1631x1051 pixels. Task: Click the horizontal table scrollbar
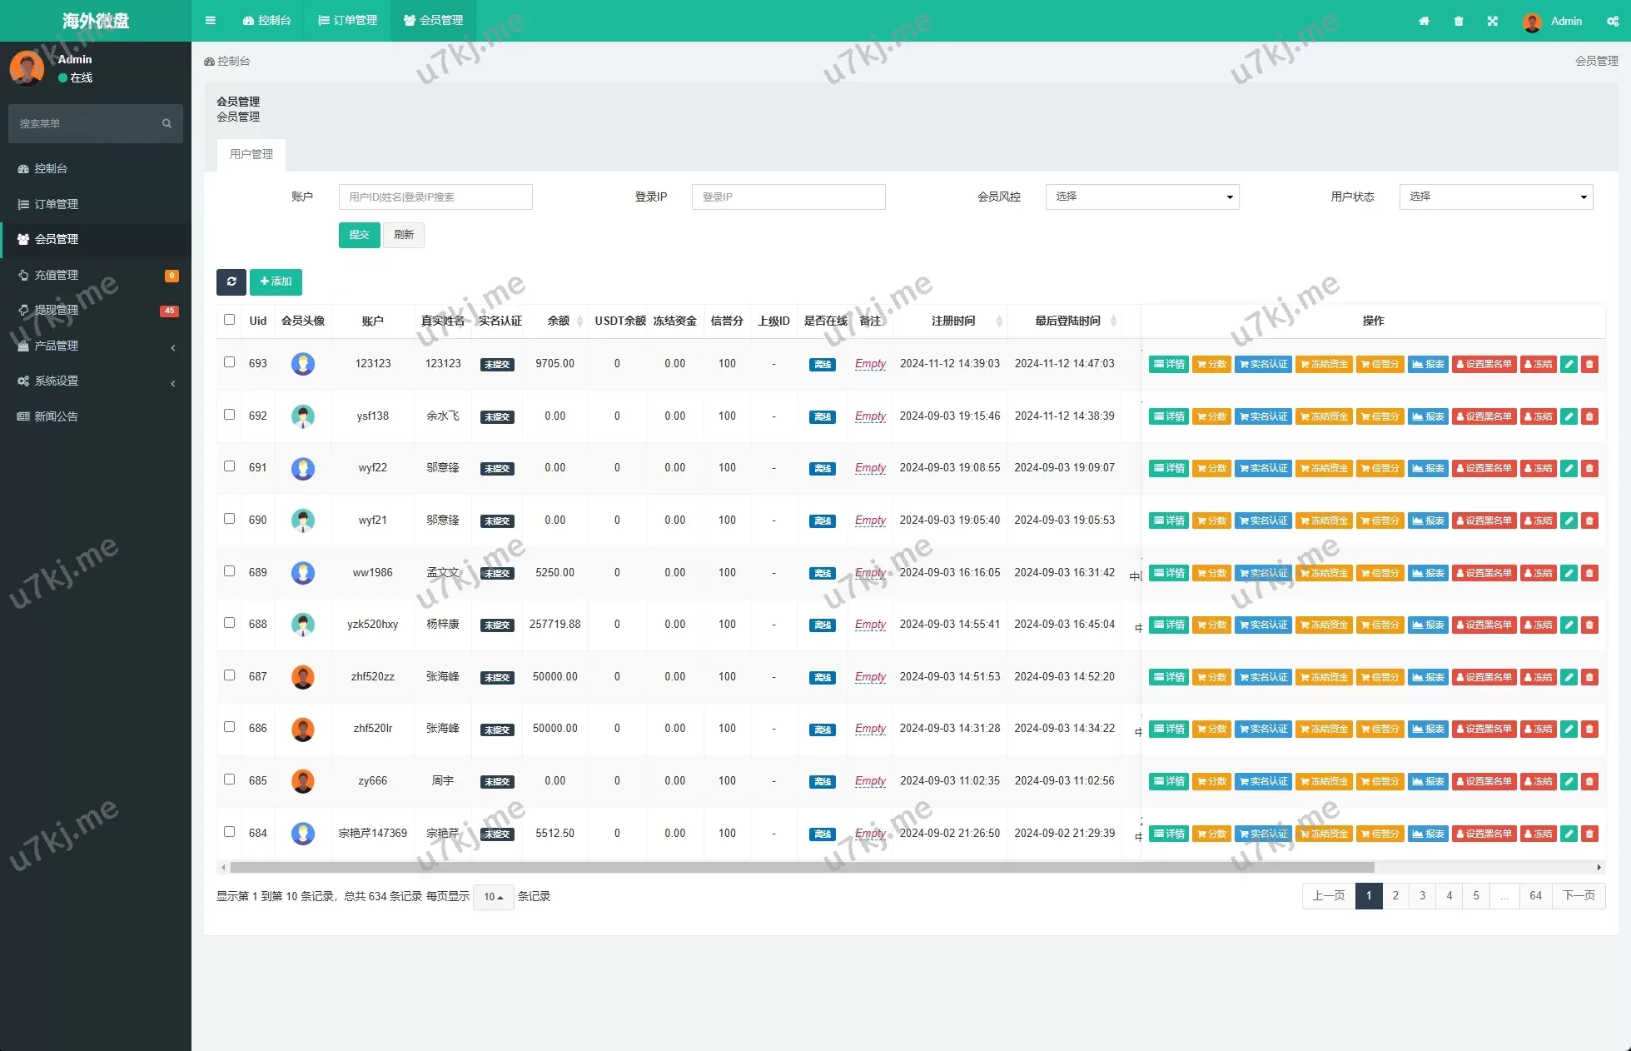pyautogui.click(x=801, y=868)
